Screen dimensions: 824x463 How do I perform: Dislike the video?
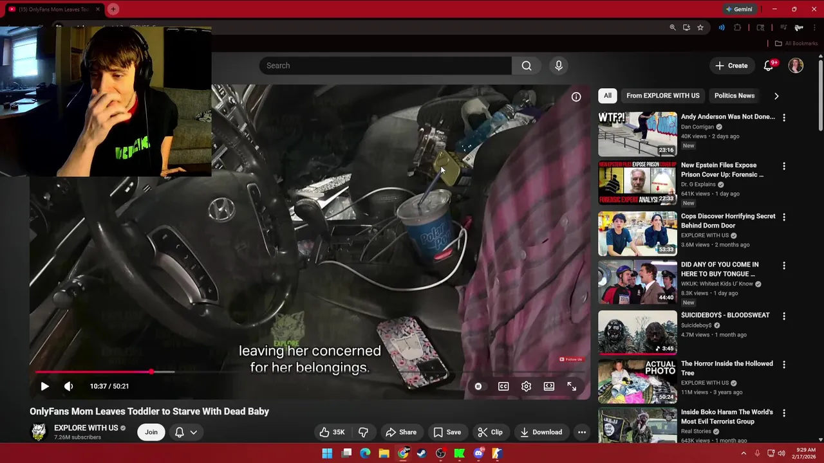point(363,432)
